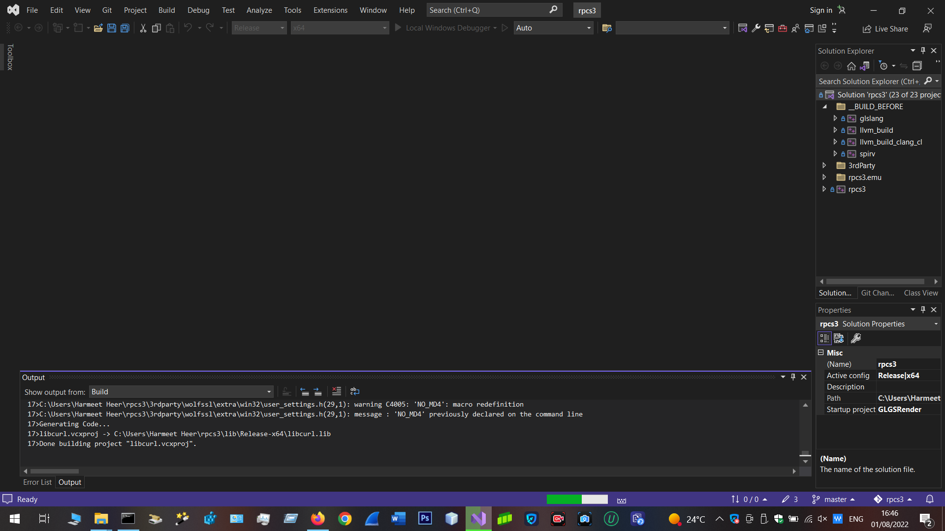This screenshot has height=531, width=945.
Task: Collapse the _BUILD_BEFORE folder
Action: click(x=824, y=107)
